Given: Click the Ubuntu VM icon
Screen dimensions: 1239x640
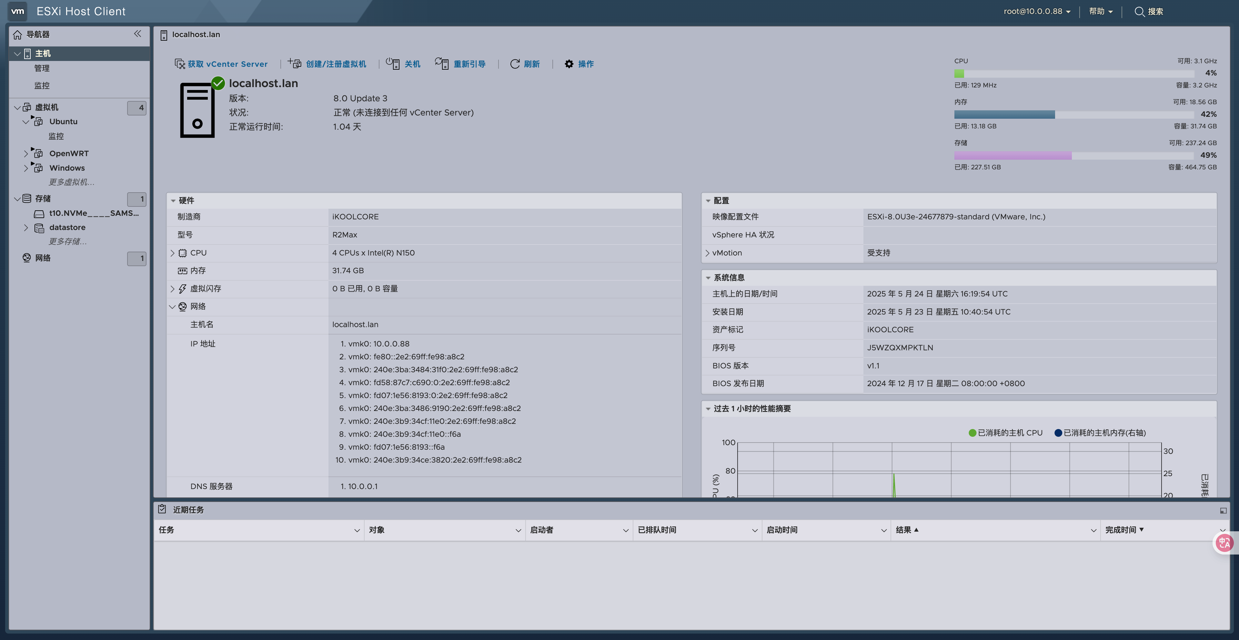Looking at the screenshot, I should (x=37, y=121).
